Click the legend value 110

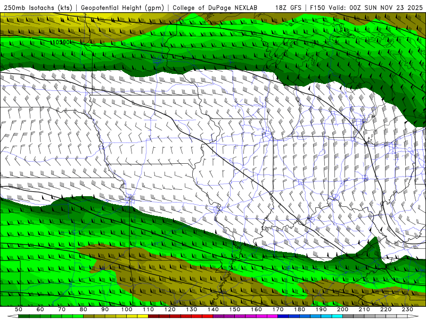(148, 309)
